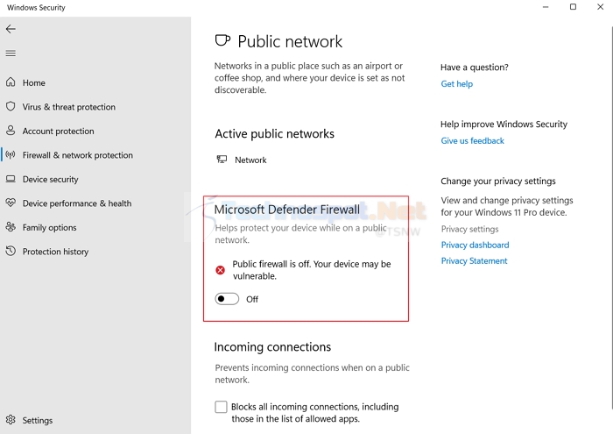Click the Firewall & network antenna icon
Image resolution: width=613 pixels, height=434 pixels.
(x=11, y=154)
